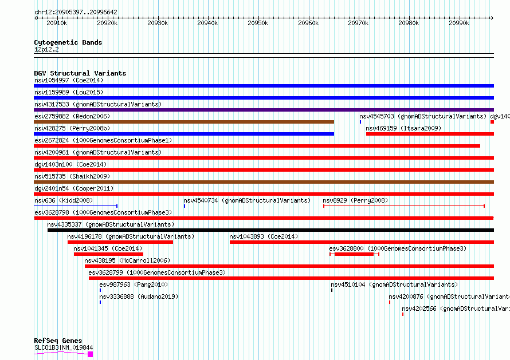510x360 pixels.
Task: Click the blue bar under nsv1054997
Action: coord(264,86)
